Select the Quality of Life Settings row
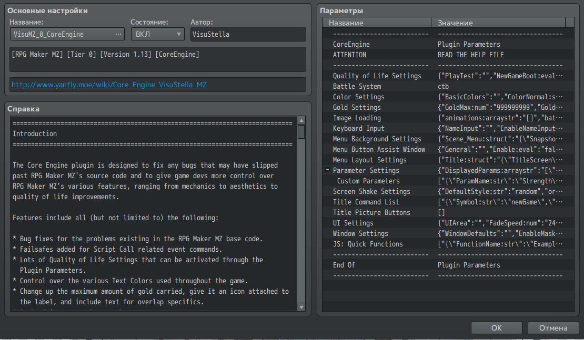The image size is (584, 340). pyautogui.click(x=448, y=76)
